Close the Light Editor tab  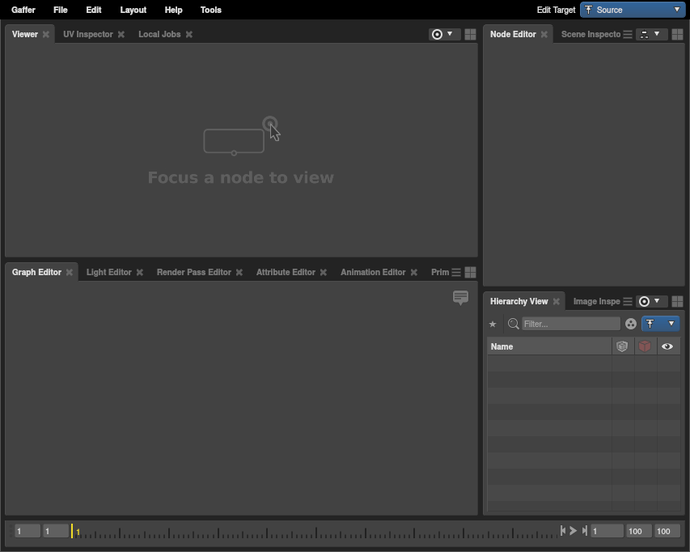[x=140, y=272]
